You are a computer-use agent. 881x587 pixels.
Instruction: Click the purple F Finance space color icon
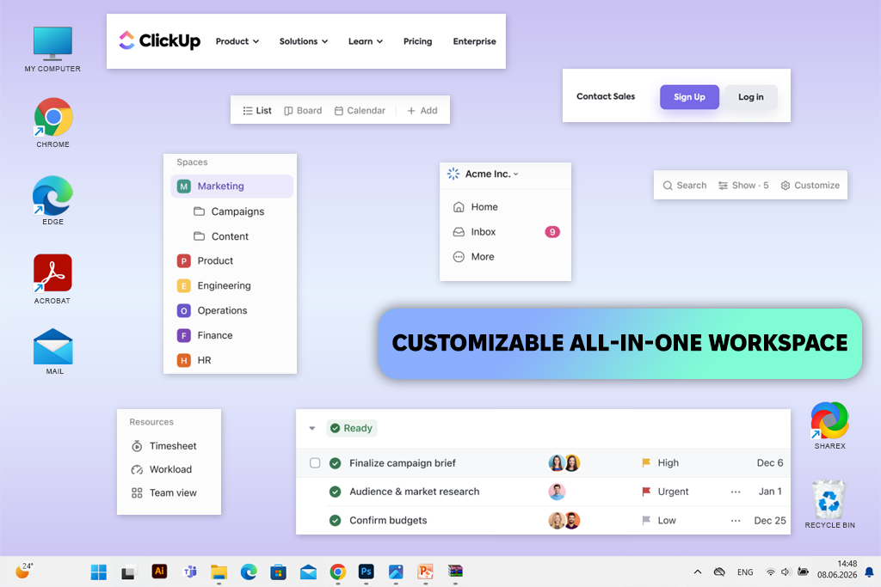[184, 335]
